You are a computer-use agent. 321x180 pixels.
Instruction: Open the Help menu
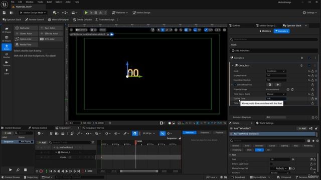click(x=77, y=2)
